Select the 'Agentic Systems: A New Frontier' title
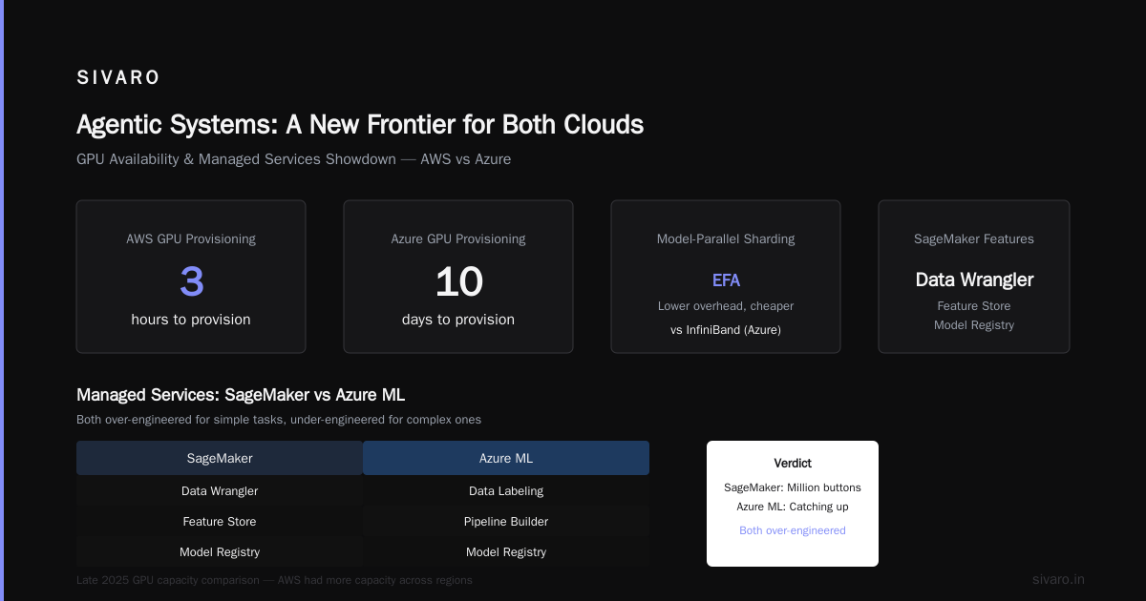The width and height of the screenshot is (1146, 601). pos(360,125)
